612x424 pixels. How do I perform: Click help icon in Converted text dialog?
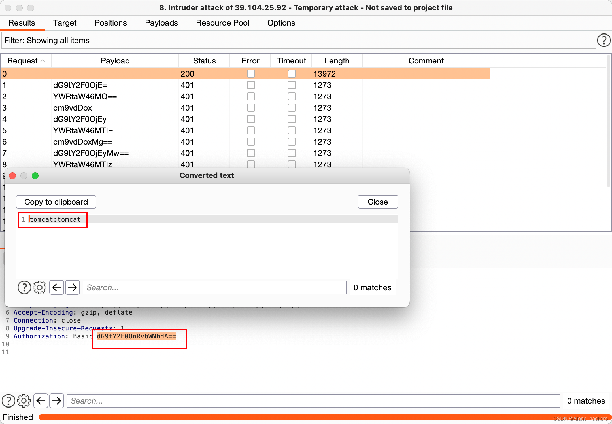tap(24, 287)
